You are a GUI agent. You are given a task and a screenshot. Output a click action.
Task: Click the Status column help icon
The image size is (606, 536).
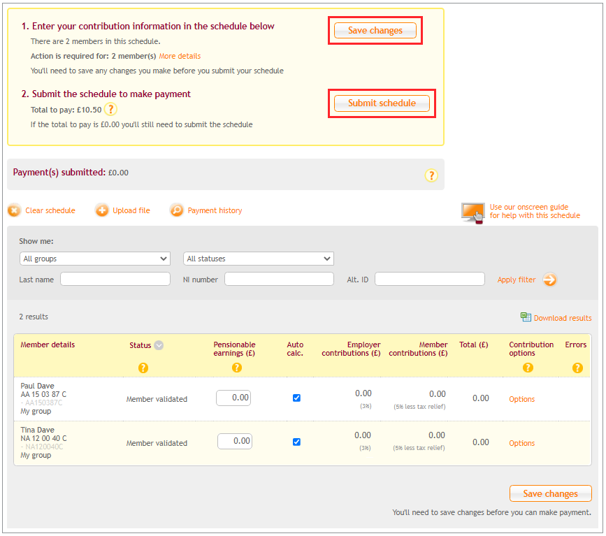coord(143,368)
